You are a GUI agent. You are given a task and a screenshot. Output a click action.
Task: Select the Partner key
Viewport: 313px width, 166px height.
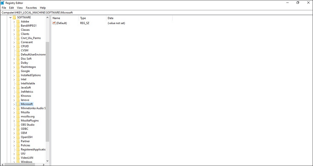(25, 141)
